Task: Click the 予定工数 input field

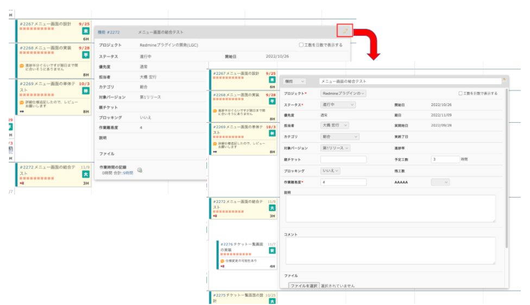Action: click(x=445, y=160)
